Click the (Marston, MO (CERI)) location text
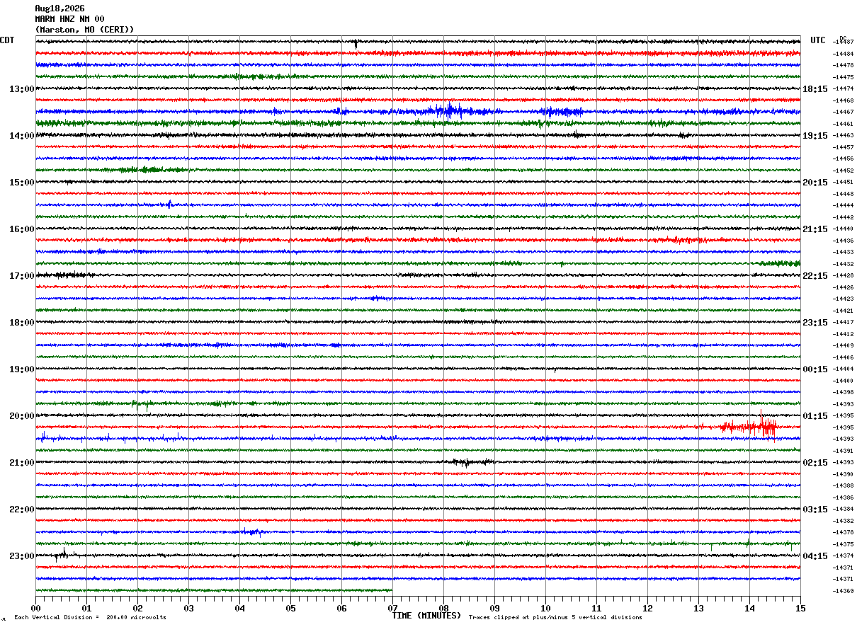This screenshot has width=857, height=627. pyautogui.click(x=84, y=30)
